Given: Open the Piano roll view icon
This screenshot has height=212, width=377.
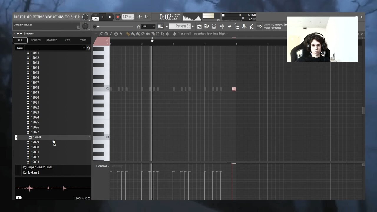Looking at the screenshot, I should [207, 26].
